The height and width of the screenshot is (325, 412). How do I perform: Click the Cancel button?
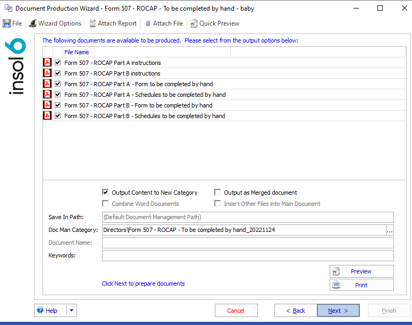tap(236, 311)
